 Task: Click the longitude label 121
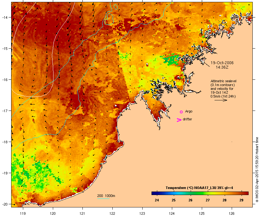pyautogui.click(x=82, y=213)
